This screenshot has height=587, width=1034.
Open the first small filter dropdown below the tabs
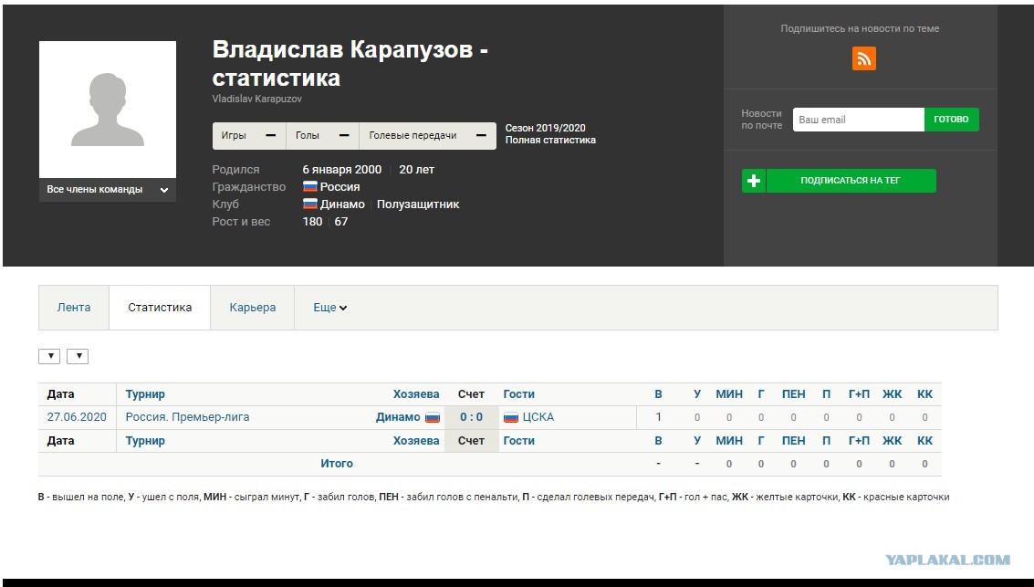click(49, 356)
